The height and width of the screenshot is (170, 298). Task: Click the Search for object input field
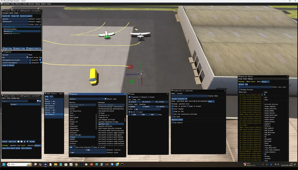[x=83, y=105]
